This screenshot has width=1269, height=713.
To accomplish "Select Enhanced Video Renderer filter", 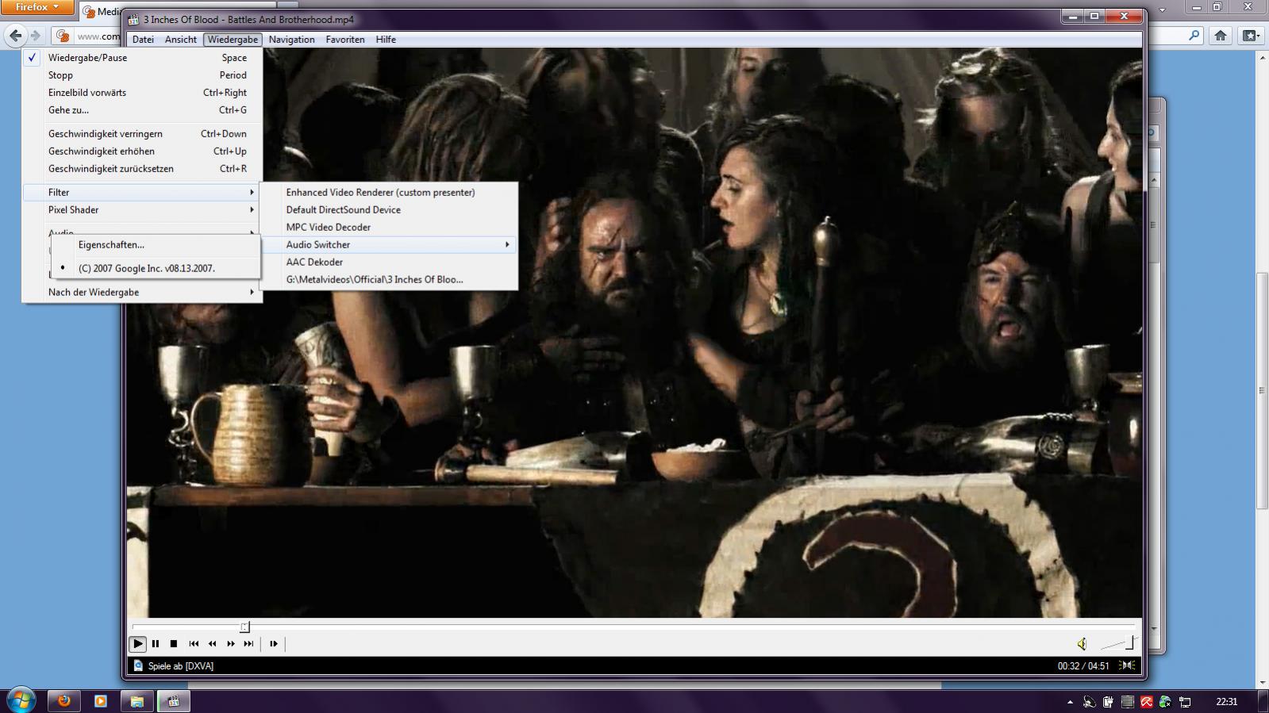I will click(x=389, y=193).
